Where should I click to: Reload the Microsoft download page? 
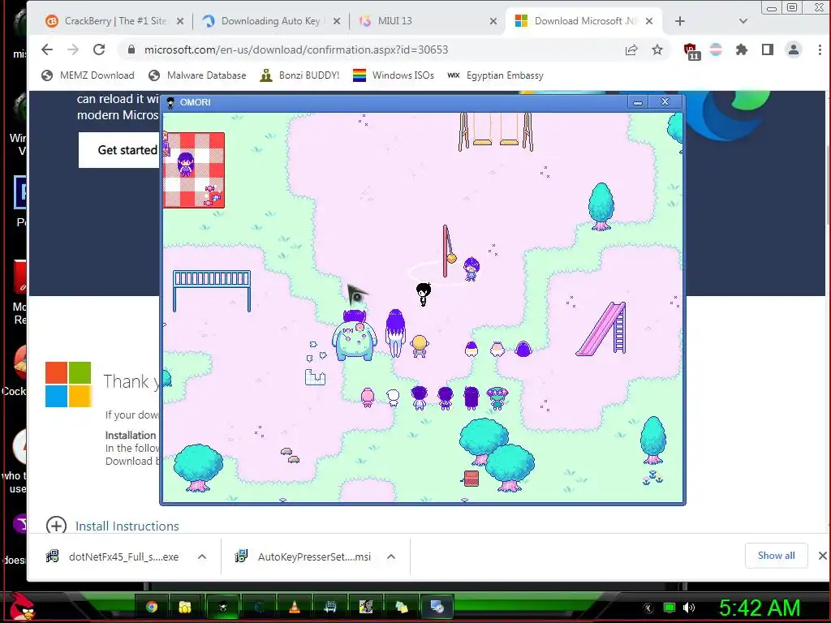click(98, 49)
